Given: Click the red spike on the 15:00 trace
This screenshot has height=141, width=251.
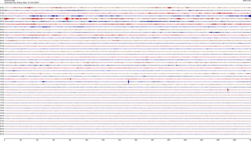Looking at the screenshot, I should click(228, 90).
